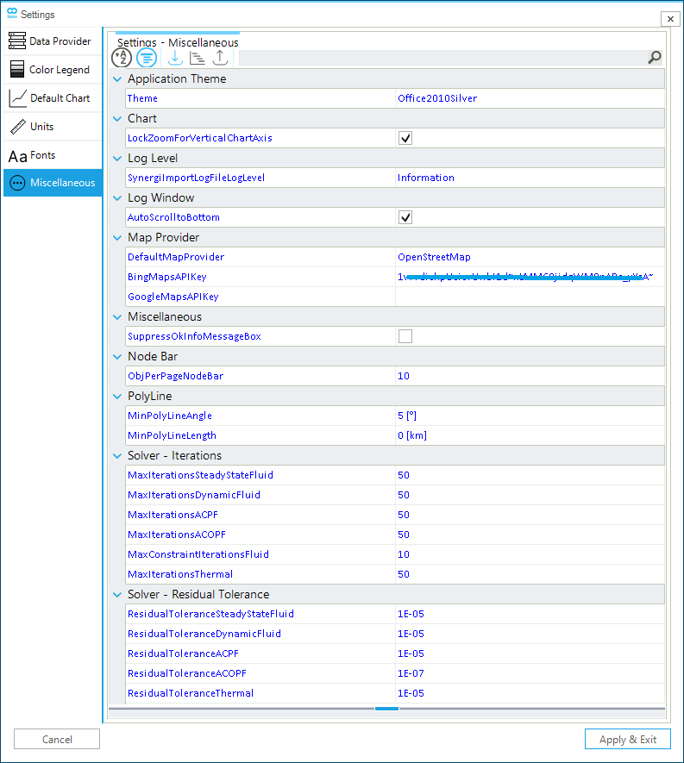Click the magnifier search icon

(x=655, y=58)
